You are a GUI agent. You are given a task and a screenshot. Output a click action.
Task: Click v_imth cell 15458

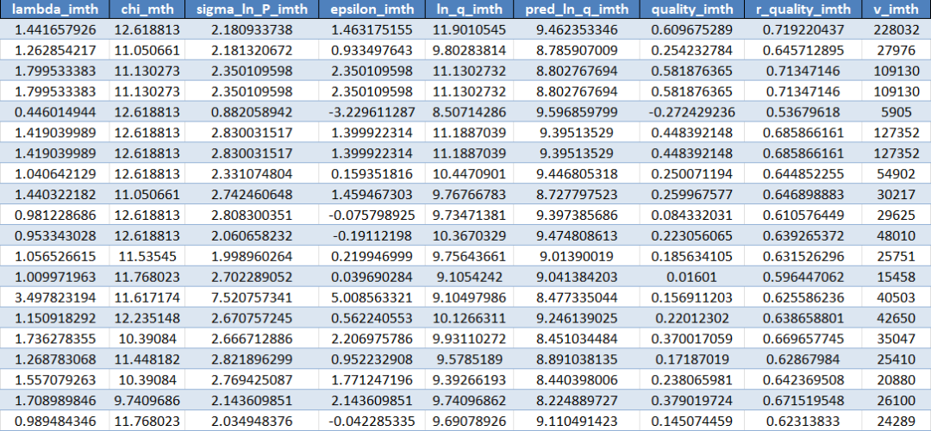pyautogui.click(x=897, y=276)
